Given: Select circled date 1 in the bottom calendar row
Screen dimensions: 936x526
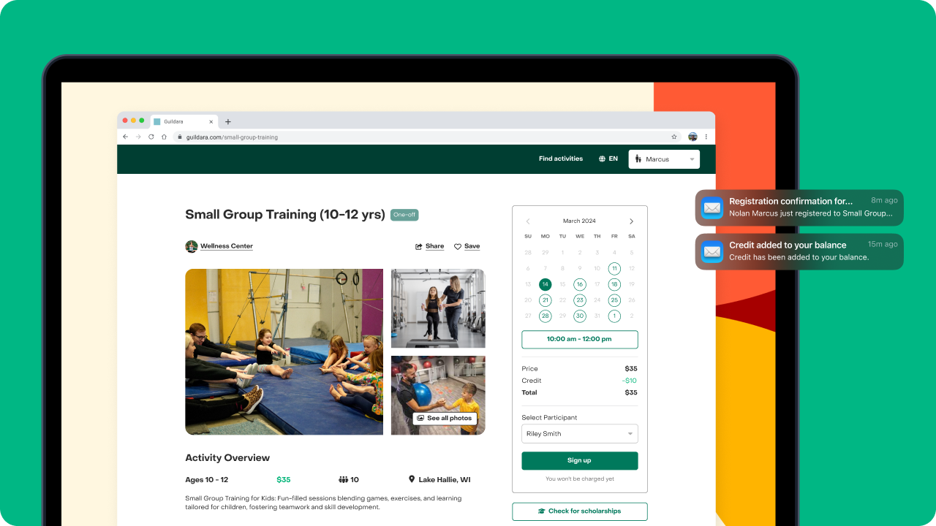Looking at the screenshot, I should tap(614, 316).
